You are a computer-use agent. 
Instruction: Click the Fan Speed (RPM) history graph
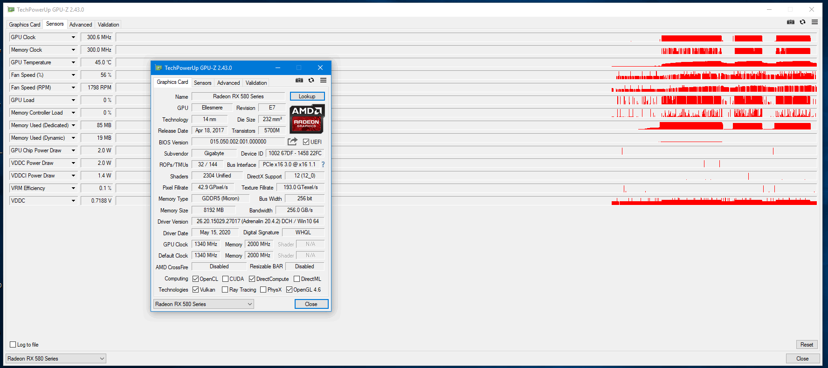(x=466, y=88)
